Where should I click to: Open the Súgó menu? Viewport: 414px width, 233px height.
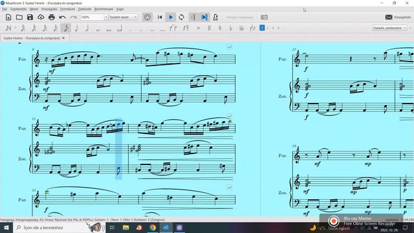pyautogui.click(x=120, y=9)
